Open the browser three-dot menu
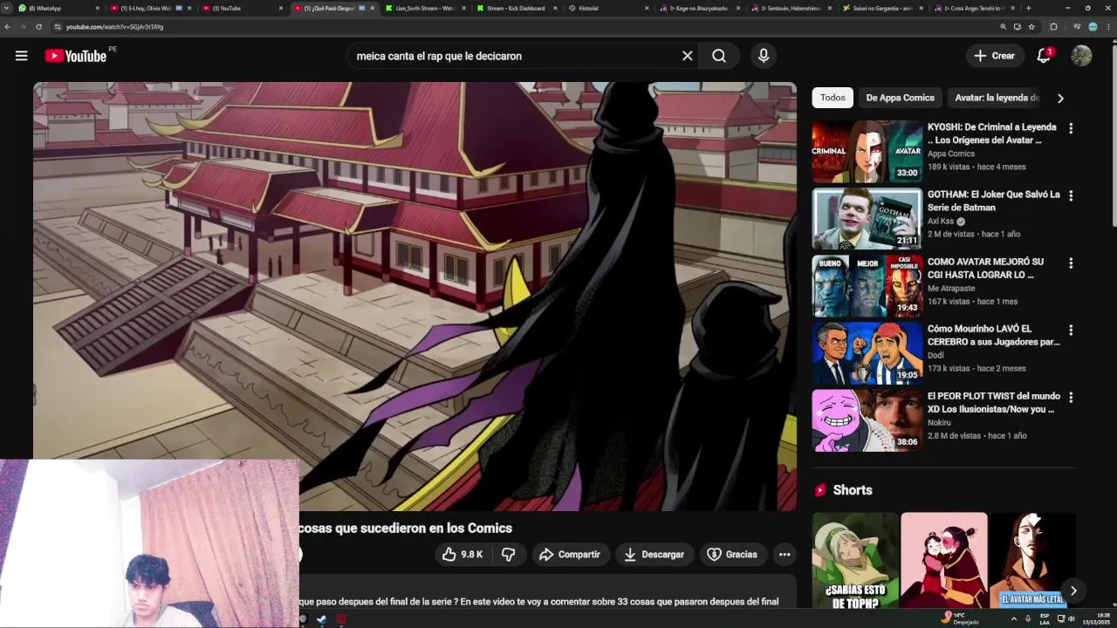The width and height of the screenshot is (1117, 628). pyautogui.click(x=1107, y=27)
